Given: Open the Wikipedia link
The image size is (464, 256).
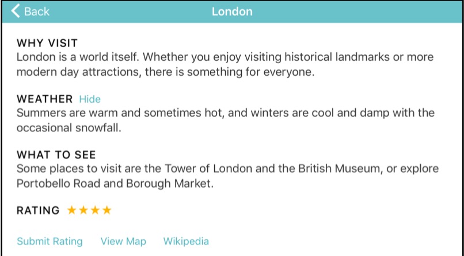Looking at the screenshot, I should coord(186,242).
